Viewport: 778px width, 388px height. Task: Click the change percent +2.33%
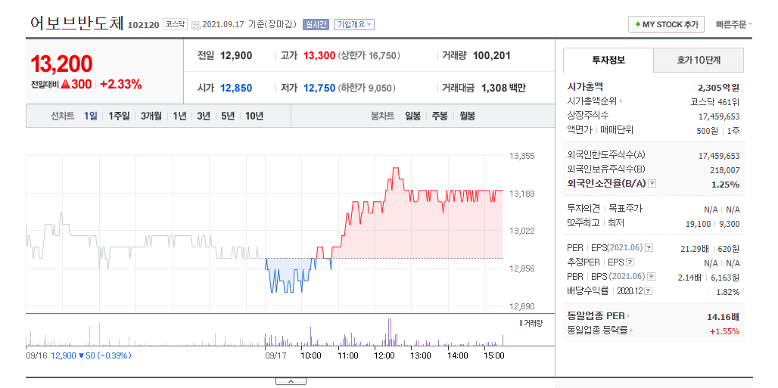coord(121,85)
